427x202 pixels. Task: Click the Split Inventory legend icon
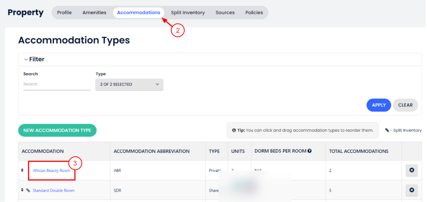(x=387, y=130)
